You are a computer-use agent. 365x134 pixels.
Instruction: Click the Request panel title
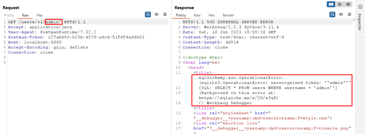11,8
